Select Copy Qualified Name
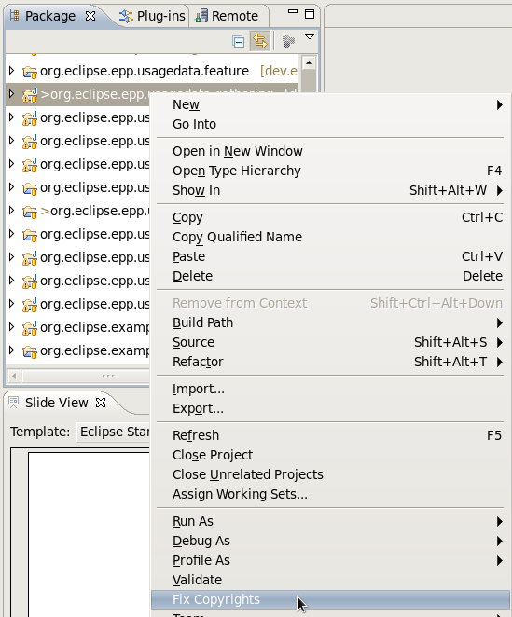The image size is (512, 617). pyautogui.click(x=330, y=237)
